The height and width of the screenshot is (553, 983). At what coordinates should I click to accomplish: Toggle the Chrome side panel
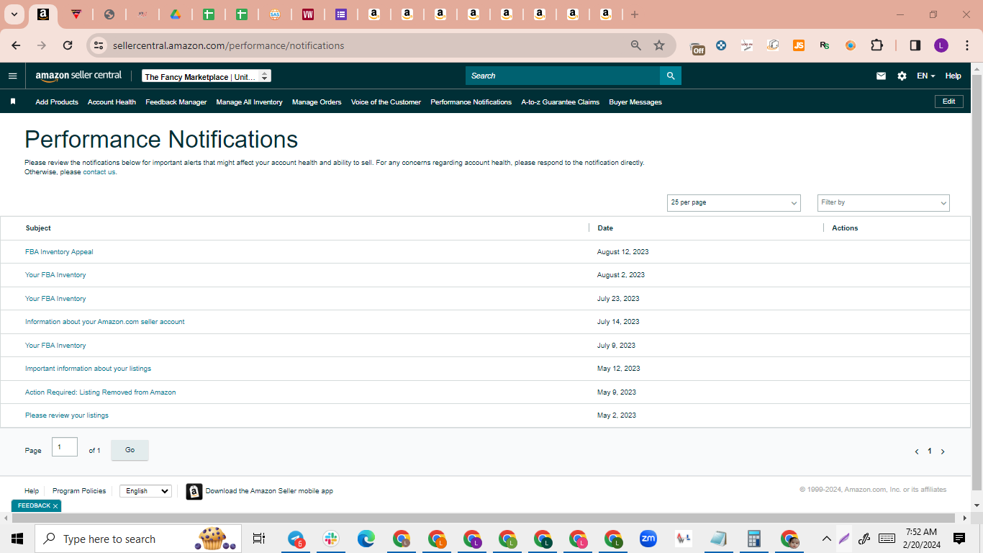915,45
